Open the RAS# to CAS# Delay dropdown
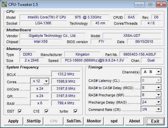168x128 pixels. tap(151, 88)
